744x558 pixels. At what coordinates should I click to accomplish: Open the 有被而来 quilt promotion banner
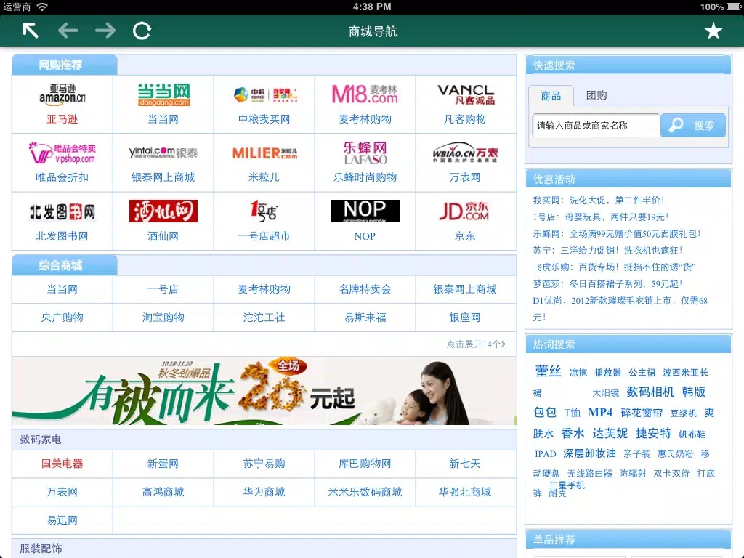click(x=264, y=391)
